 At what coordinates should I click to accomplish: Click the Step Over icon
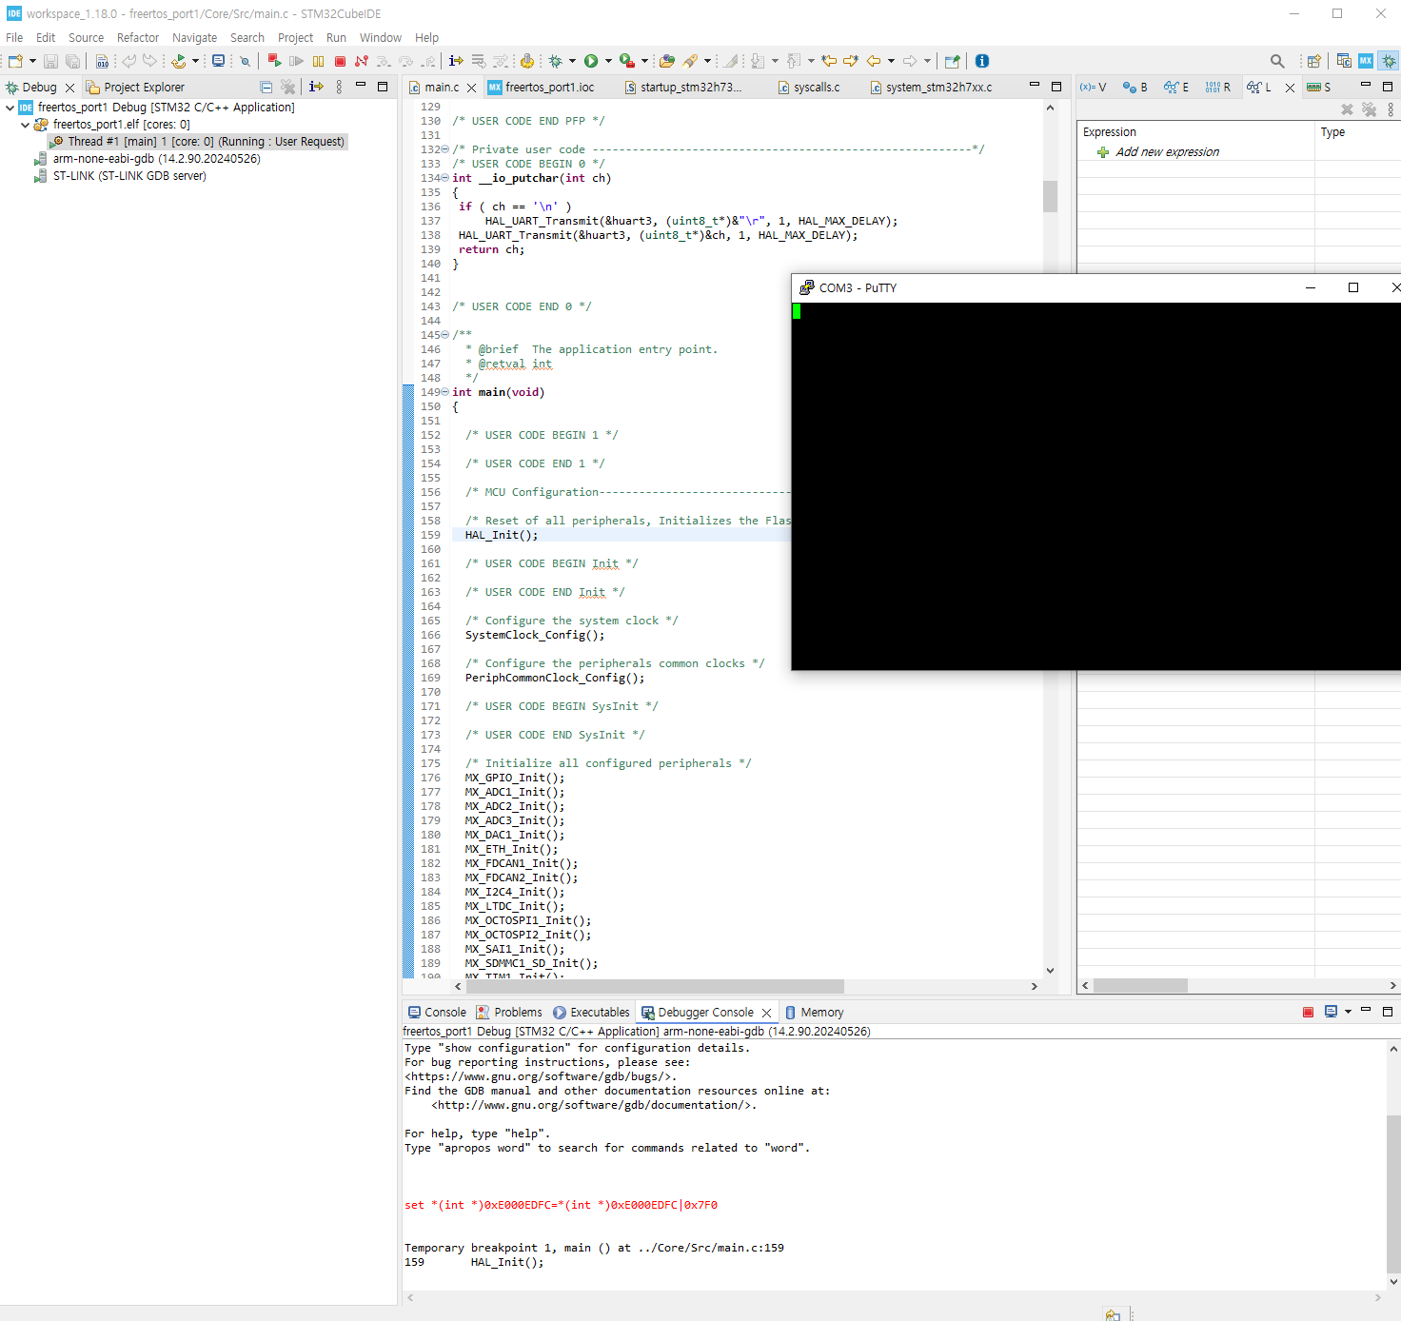tap(405, 61)
